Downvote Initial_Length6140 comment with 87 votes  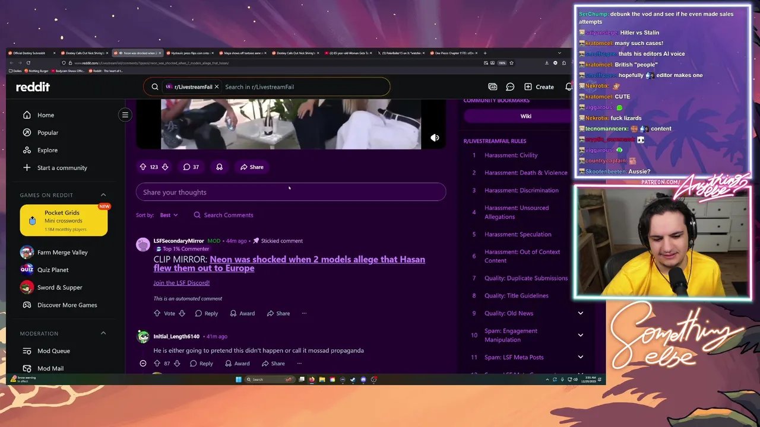pyautogui.click(x=177, y=364)
